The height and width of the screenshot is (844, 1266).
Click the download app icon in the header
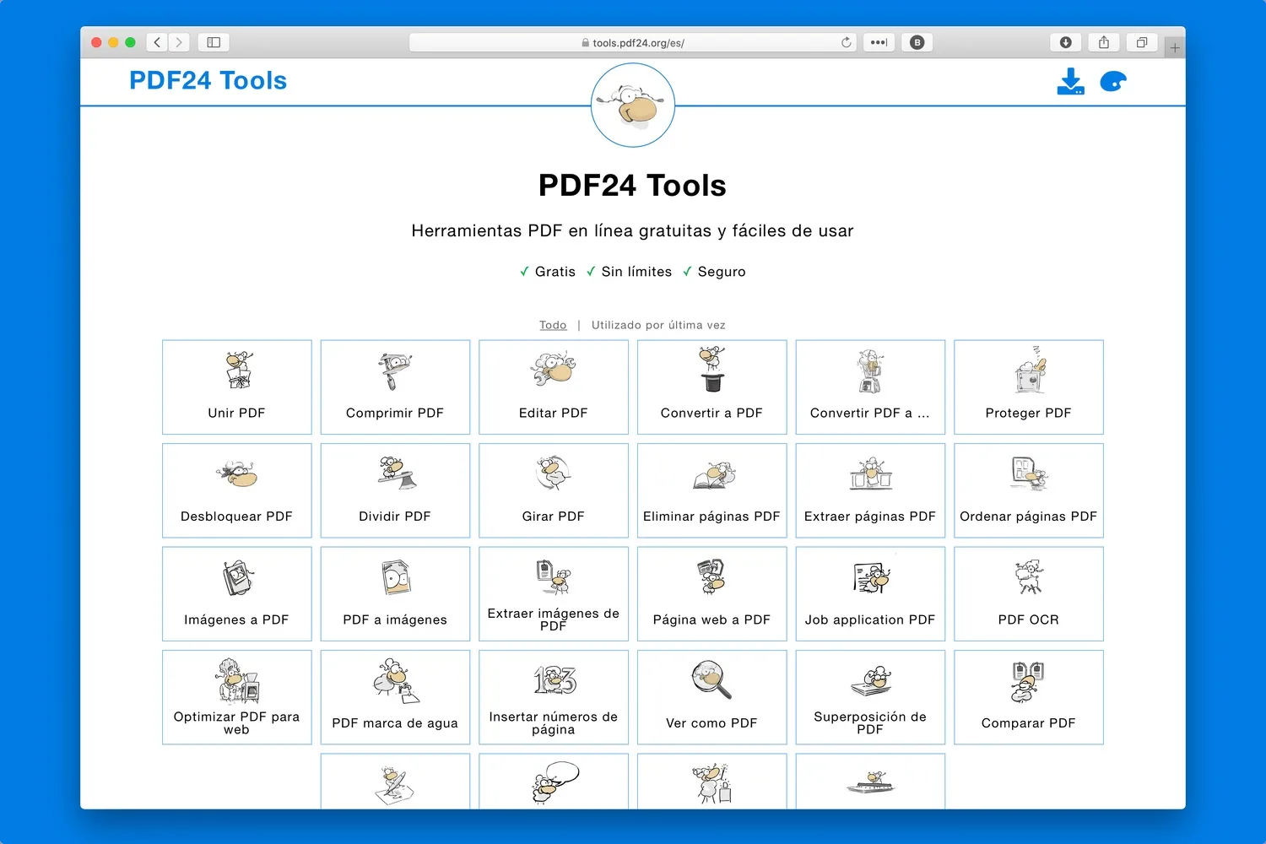pos(1070,81)
